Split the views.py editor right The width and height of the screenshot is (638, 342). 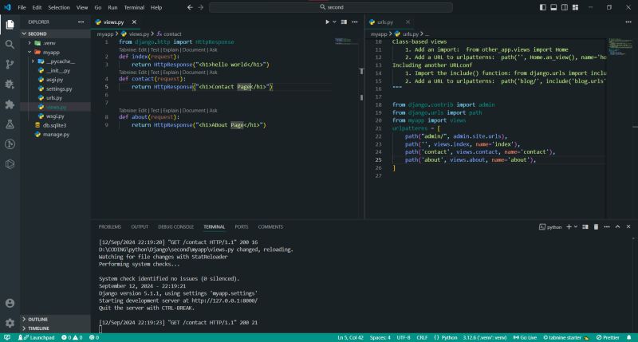coord(344,22)
